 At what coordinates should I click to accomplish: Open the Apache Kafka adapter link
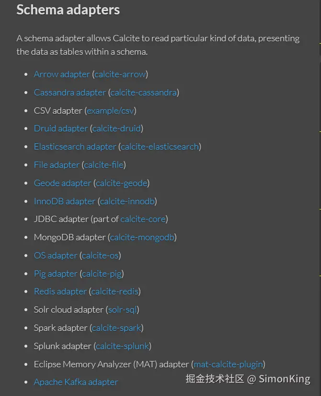(76, 382)
